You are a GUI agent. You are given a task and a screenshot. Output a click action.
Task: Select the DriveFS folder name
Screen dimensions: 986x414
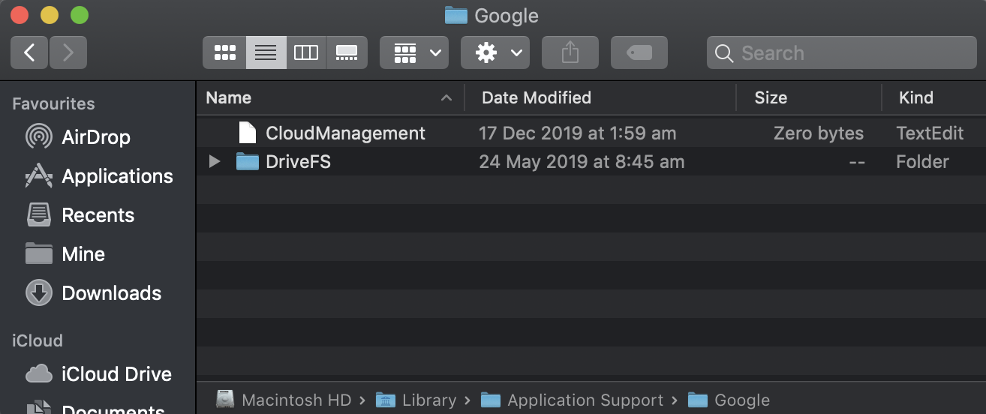(x=298, y=161)
